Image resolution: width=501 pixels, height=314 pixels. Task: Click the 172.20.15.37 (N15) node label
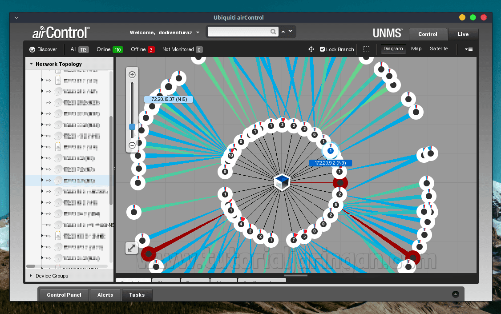coord(168,99)
